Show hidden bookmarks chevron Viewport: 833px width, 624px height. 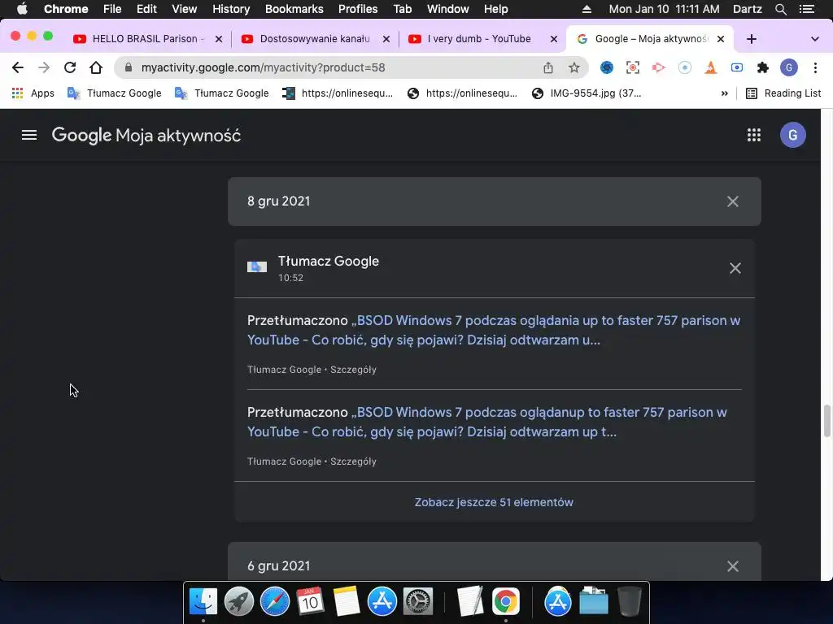click(725, 93)
